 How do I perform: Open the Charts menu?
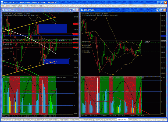20,6
